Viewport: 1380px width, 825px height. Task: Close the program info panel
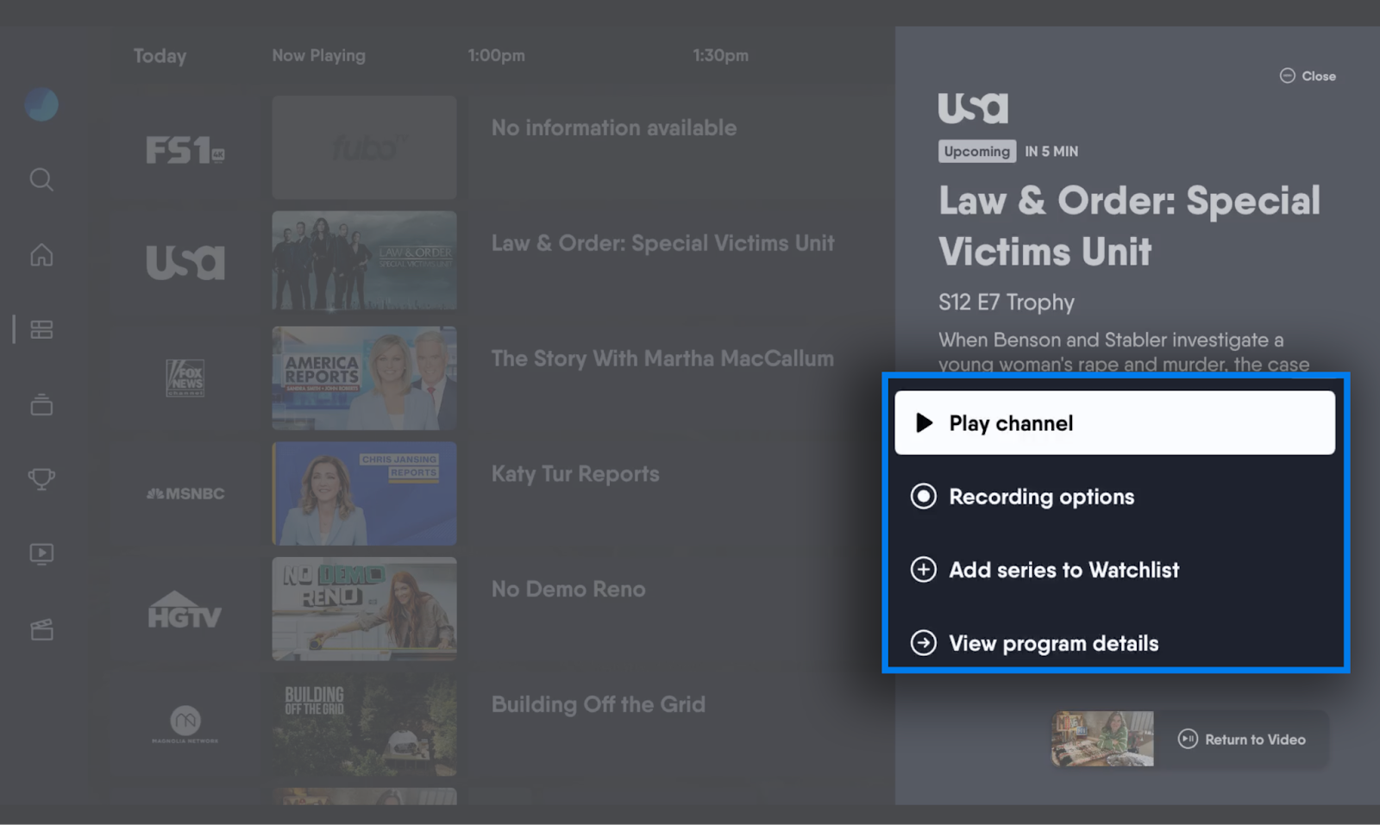(1308, 76)
